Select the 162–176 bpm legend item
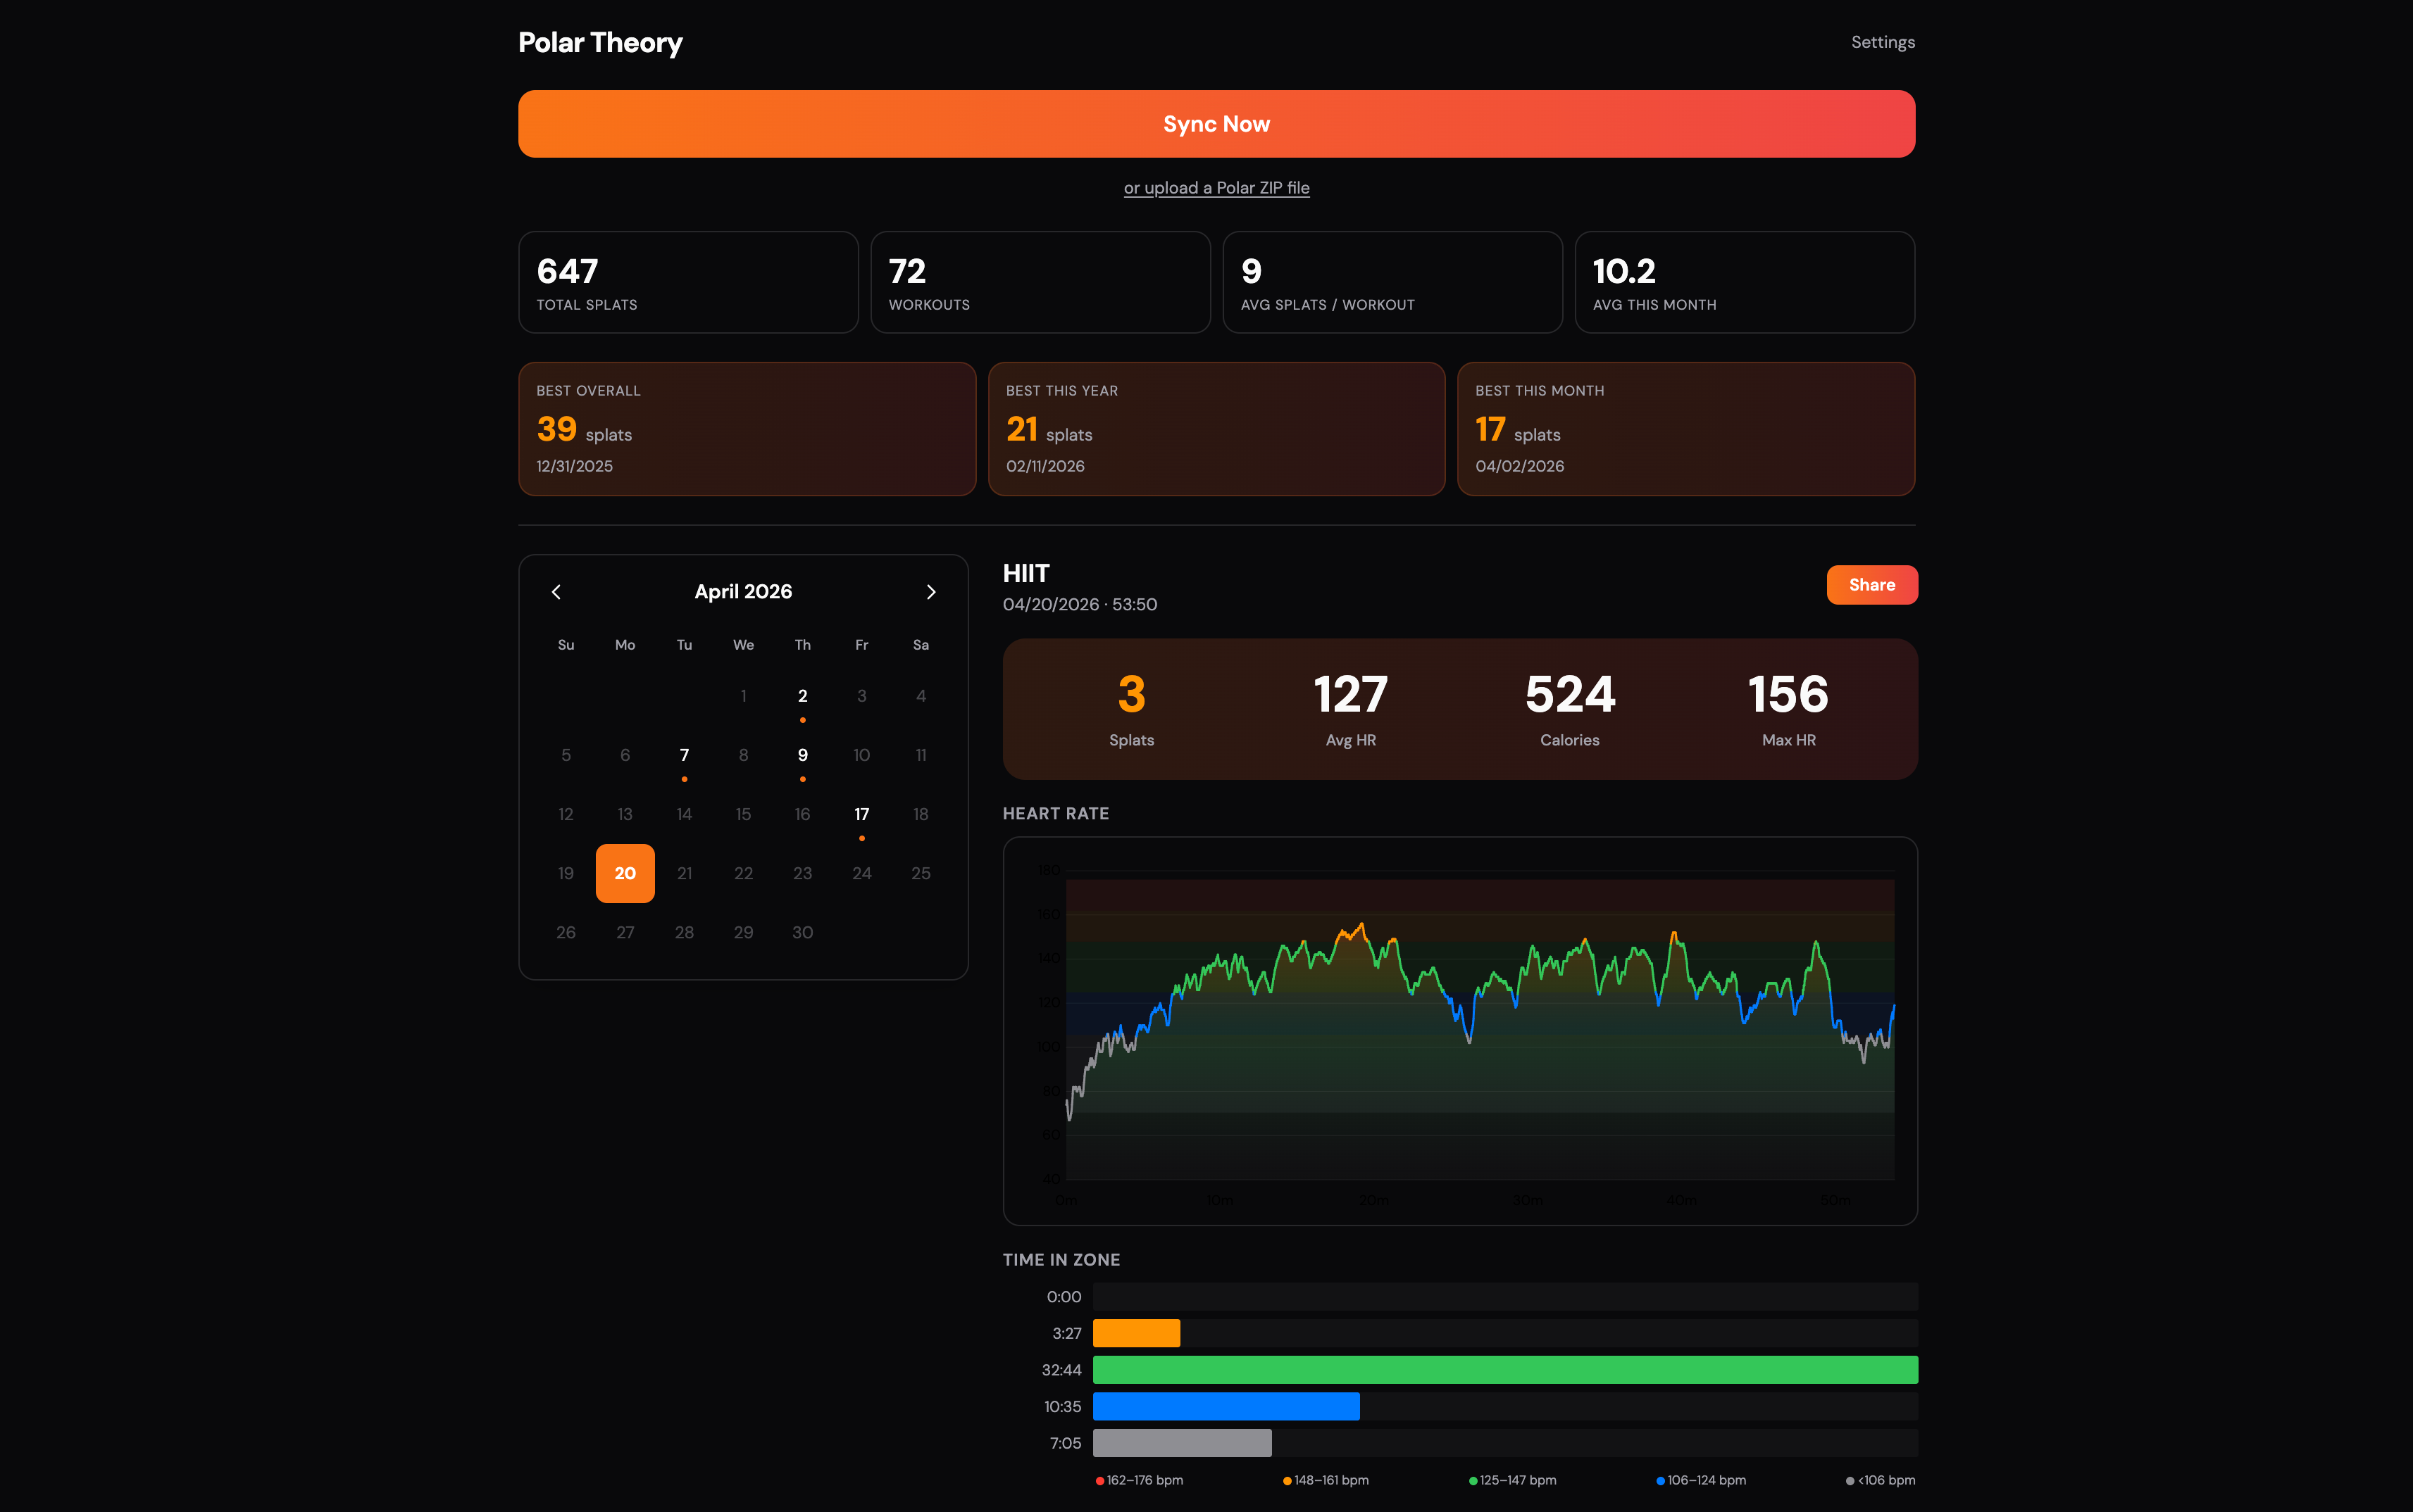Viewport: 2413px width, 1512px height. pos(1140,1480)
